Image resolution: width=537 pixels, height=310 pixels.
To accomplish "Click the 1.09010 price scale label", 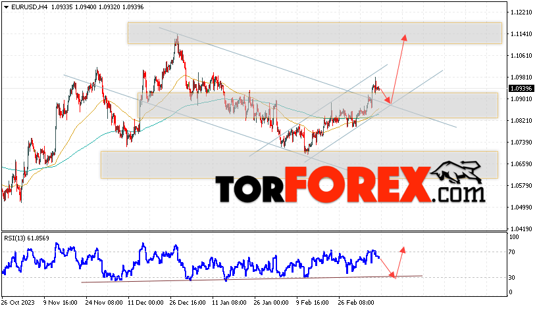I will [x=521, y=99].
